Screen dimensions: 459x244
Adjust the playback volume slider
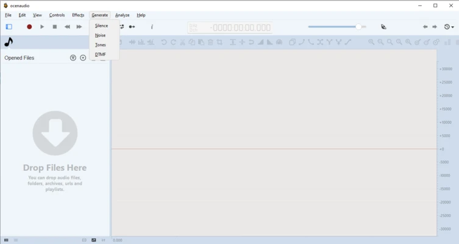[337, 27]
